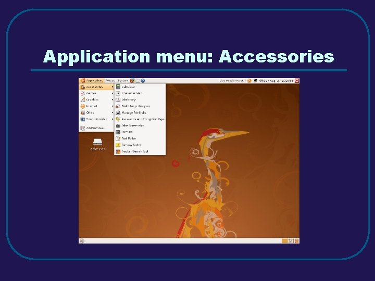Expand the Graphics submenu arrow

(112, 99)
